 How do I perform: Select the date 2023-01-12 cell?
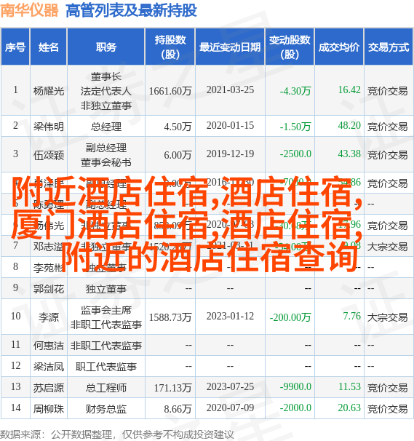(x=230, y=316)
